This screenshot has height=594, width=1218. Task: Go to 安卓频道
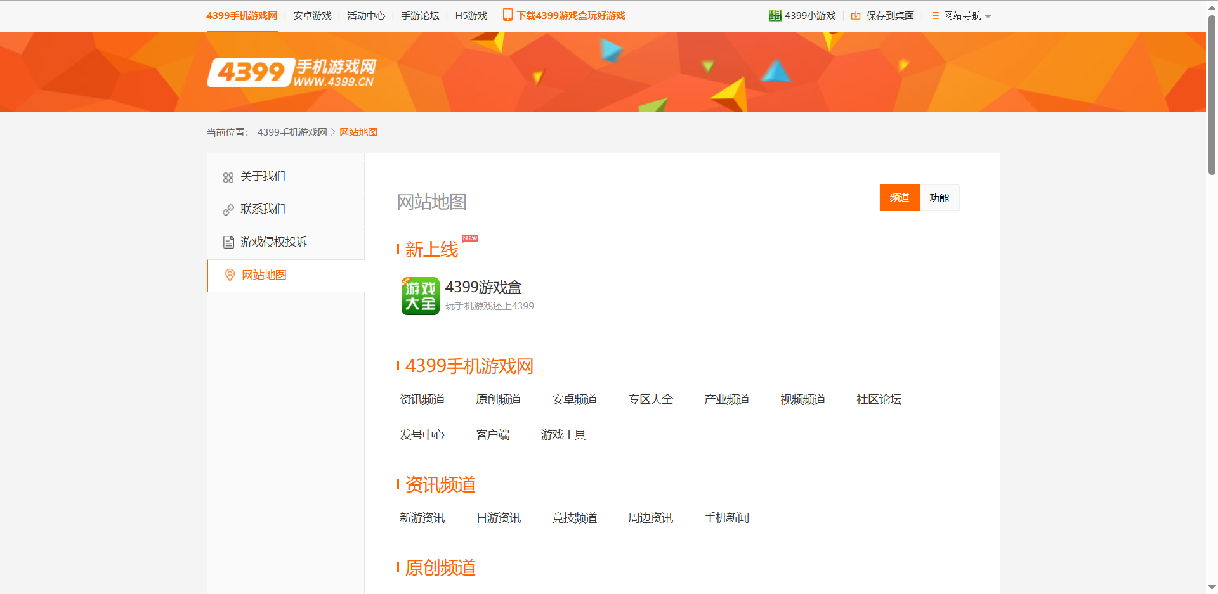pos(575,399)
